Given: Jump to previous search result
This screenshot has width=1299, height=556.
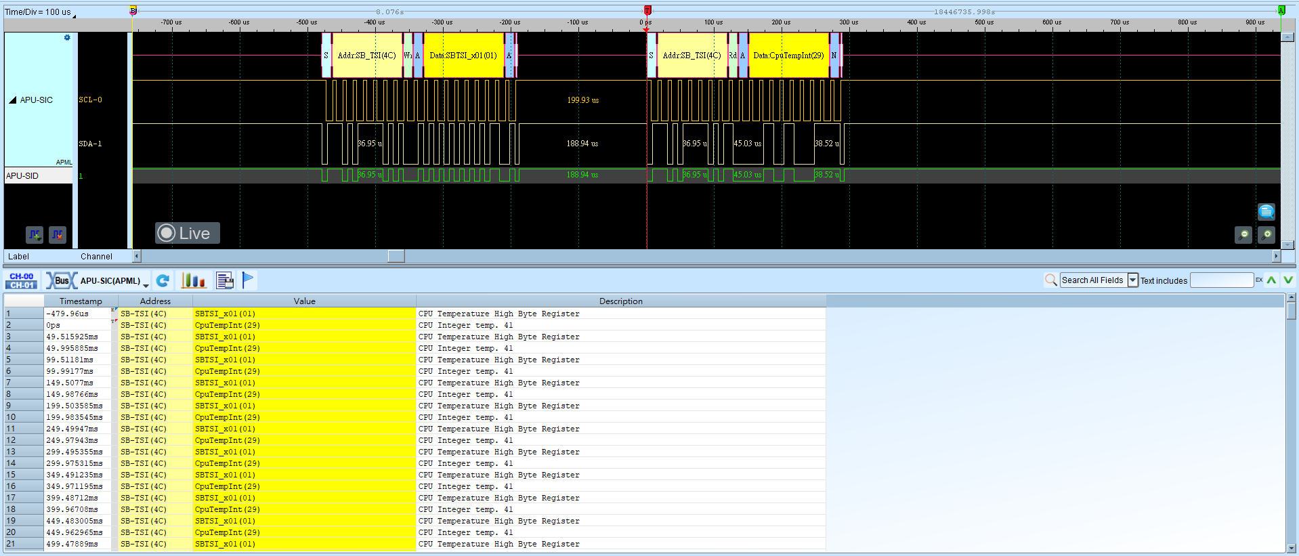Looking at the screenshot, I should point(1272,280).
